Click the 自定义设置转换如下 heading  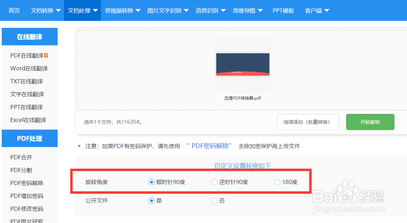pos(243,166)
